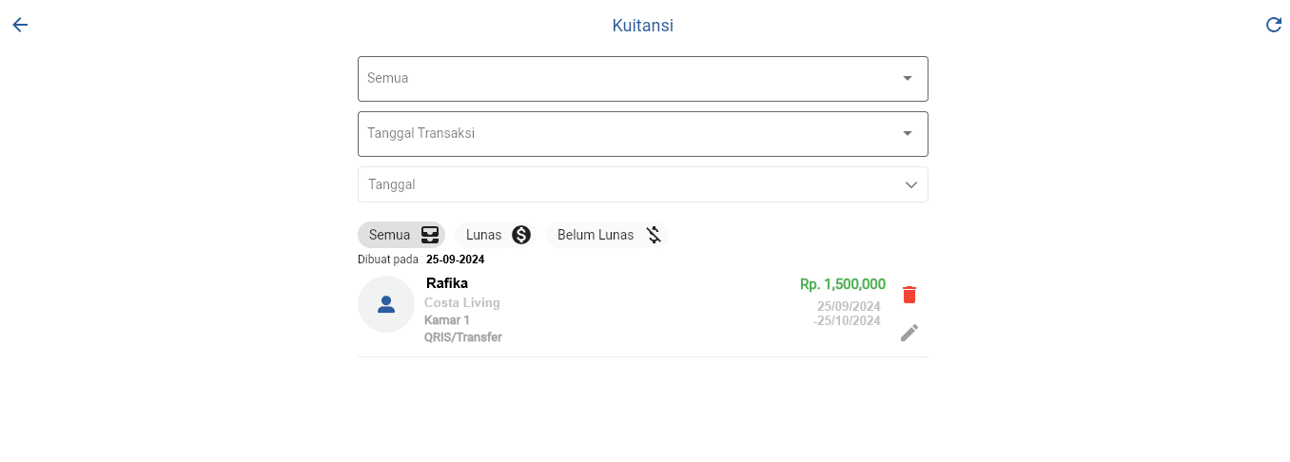Viewport: 1290px width, 462px height.
Task: Click the Costa Living property label
Action: 462,303
